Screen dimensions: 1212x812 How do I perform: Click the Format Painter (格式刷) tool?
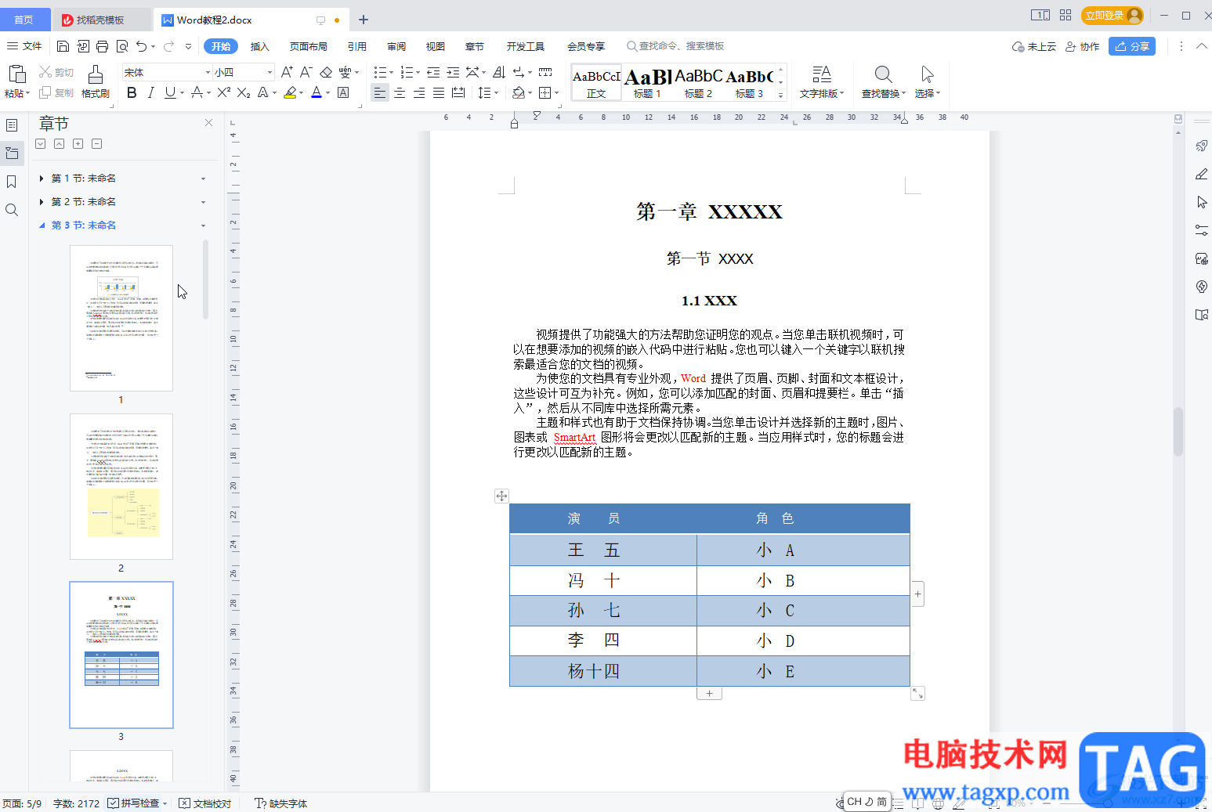pos(96,82)
